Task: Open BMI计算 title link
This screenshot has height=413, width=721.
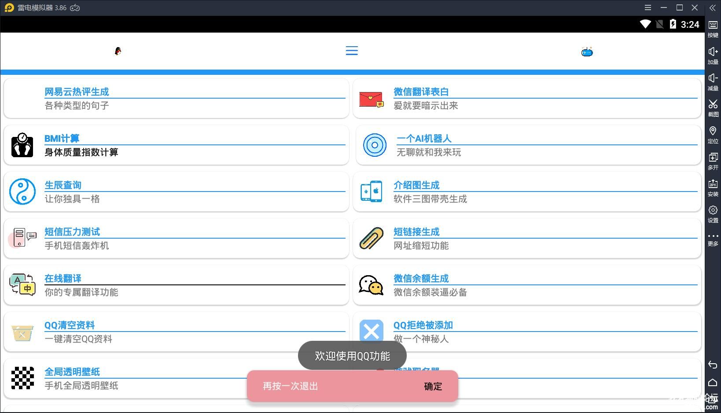Action: coord(62,138)
